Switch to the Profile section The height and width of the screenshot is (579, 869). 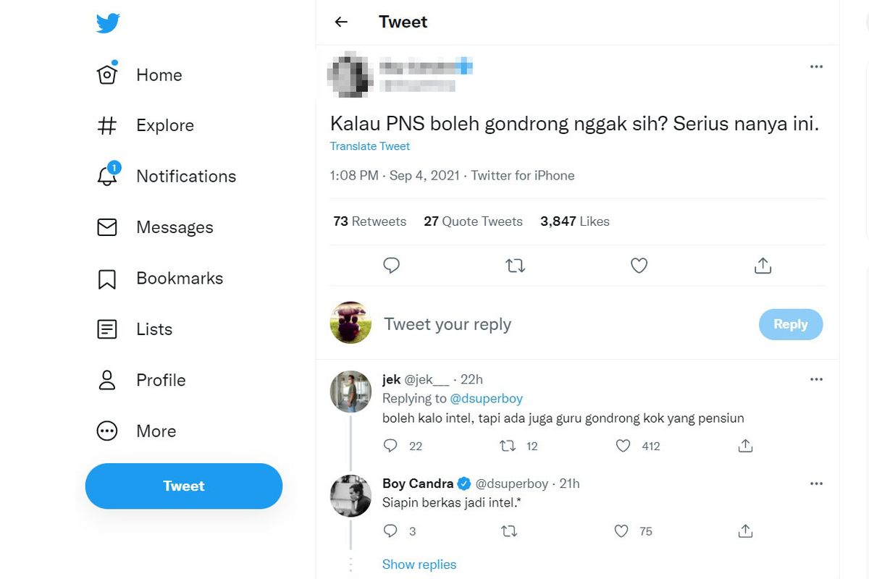[x=106, y=380]
